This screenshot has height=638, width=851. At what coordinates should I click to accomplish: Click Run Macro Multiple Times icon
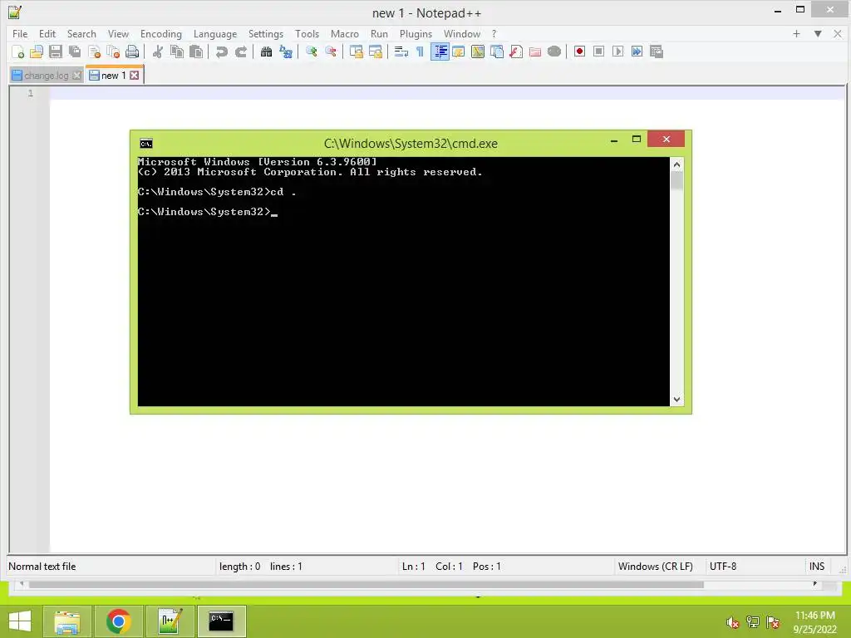point(637,52)
